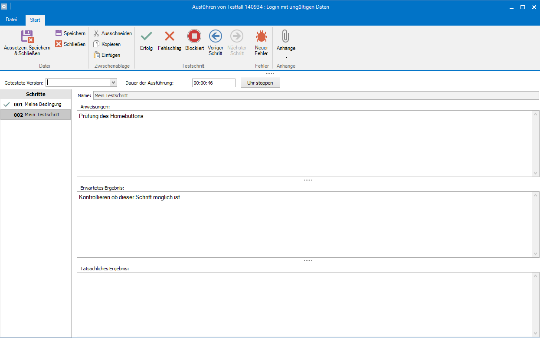540x338 pixels.
Task: Select step 002 Mein Testschritt
Action: click(37, 115)
